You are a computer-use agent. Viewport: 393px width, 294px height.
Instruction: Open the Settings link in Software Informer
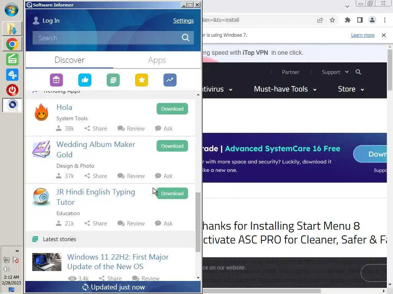tap(183, 21)
